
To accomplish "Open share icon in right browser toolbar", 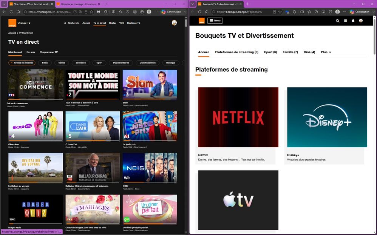I will 331,12.
